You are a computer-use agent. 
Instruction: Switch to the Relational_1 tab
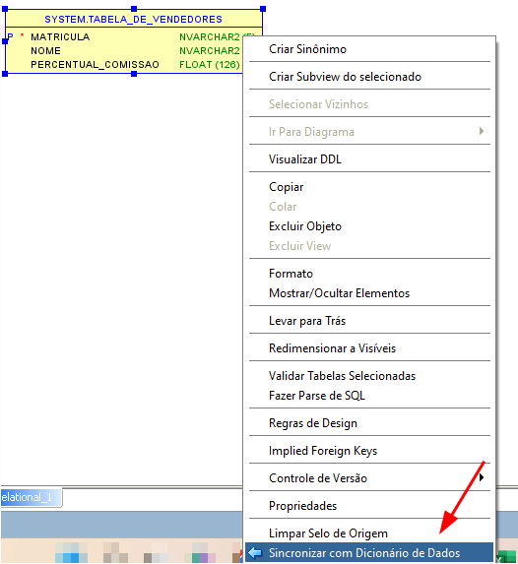[31, 497]
